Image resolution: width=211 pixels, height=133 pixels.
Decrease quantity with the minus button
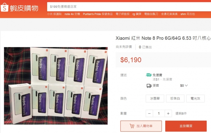149,113
